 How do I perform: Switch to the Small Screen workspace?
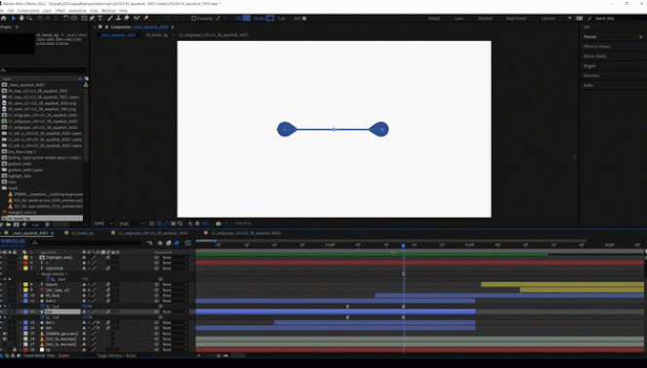(516, 19)
